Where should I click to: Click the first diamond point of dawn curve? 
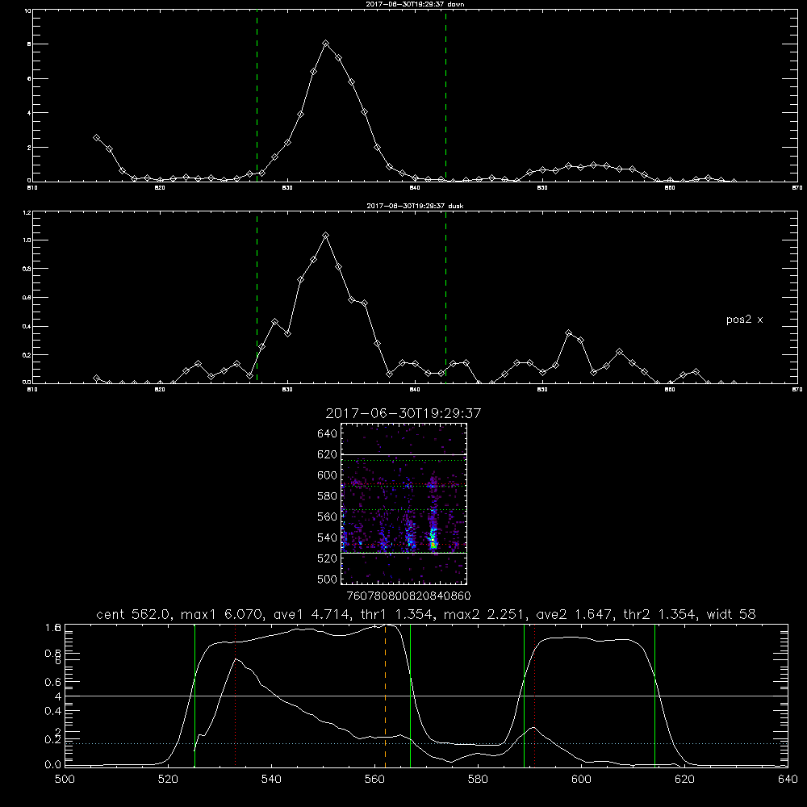point(96,137)
